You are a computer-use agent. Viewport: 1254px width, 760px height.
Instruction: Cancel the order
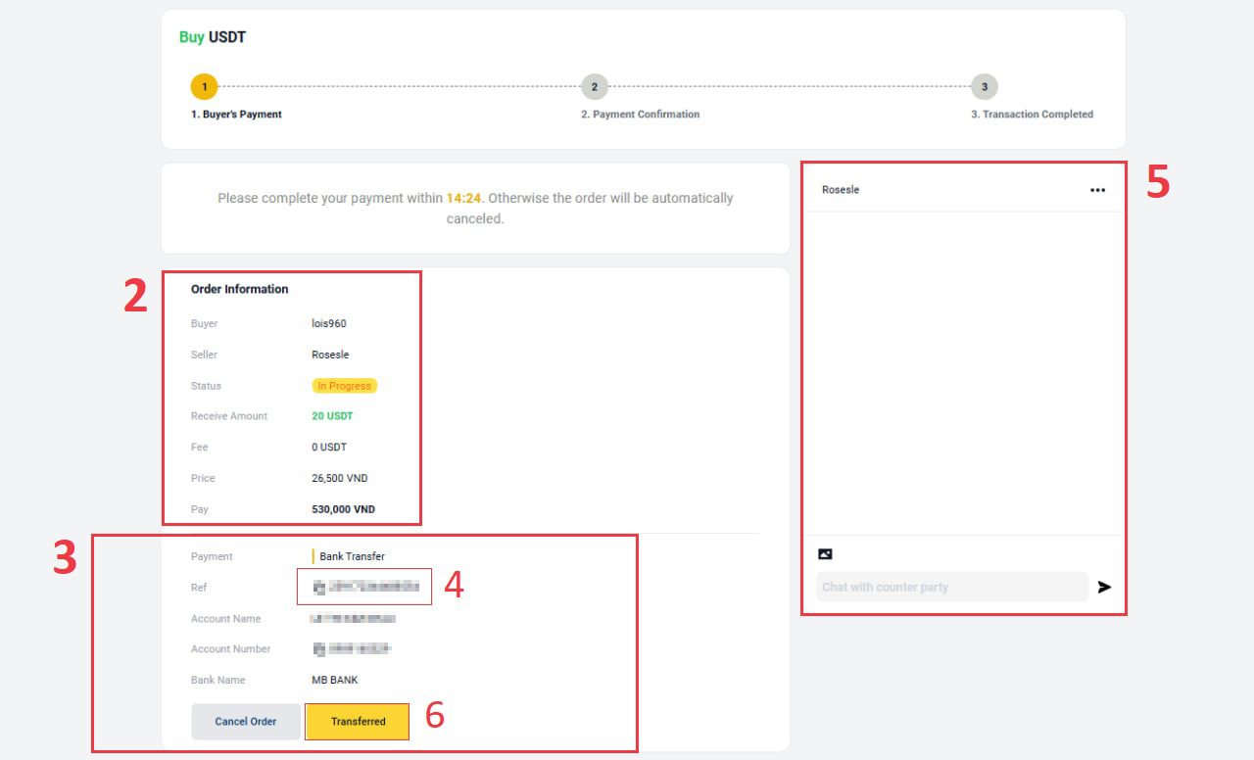pyautogui.click(x=246, y=721)
